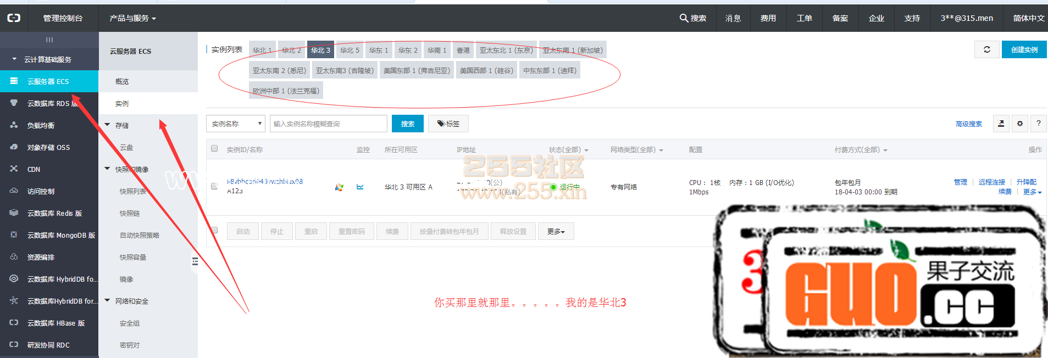Click the question mark help icon

[x=1038, y=124]
